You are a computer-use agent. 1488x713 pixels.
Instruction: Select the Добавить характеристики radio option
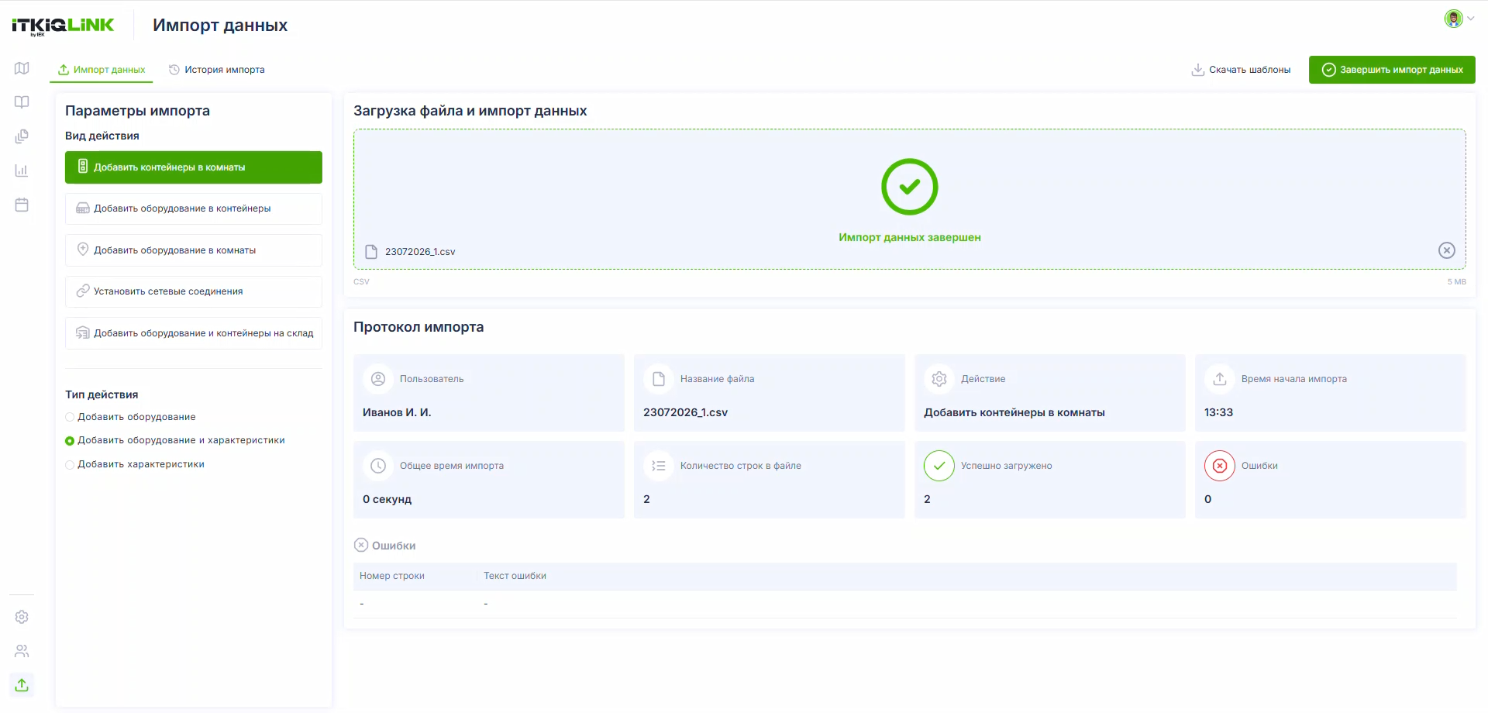point(70,465)
